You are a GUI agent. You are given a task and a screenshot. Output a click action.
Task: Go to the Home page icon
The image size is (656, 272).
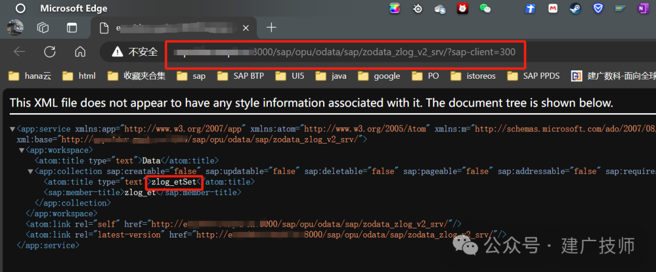click(x=80, y=51)
